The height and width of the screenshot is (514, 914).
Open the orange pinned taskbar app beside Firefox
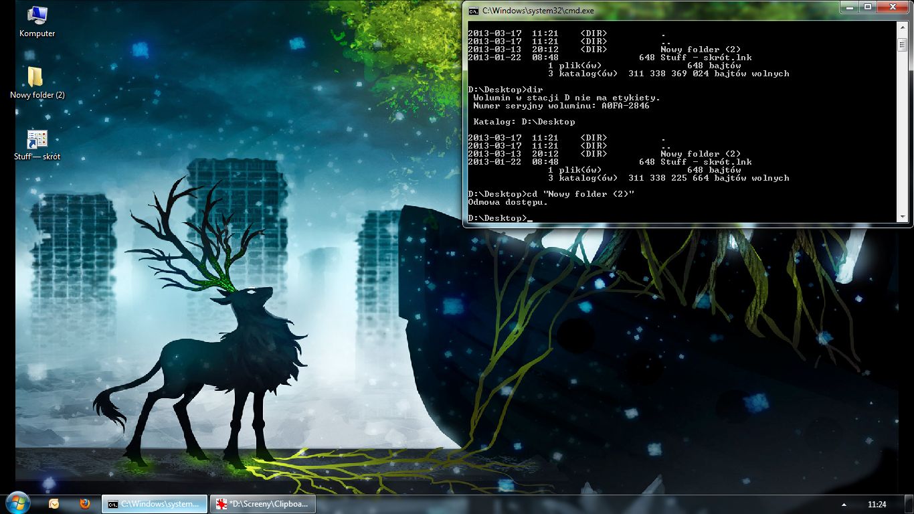pos(54,504)
